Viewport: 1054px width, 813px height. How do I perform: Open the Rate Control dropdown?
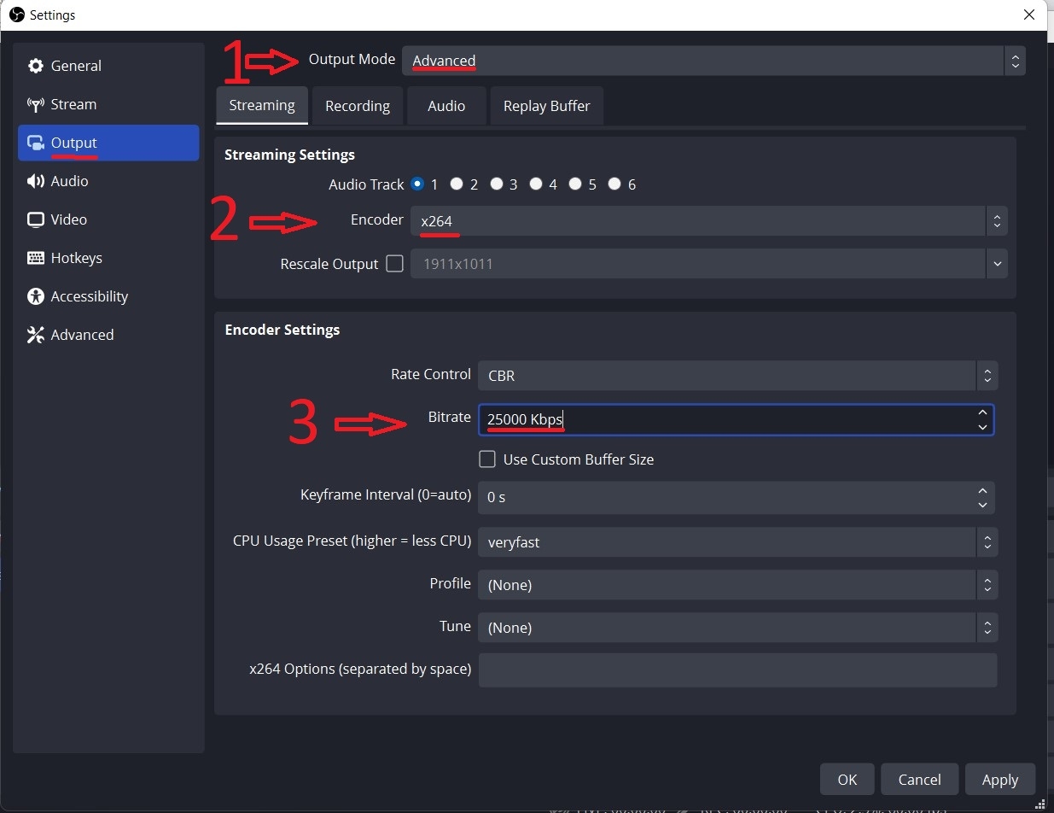(x=737, y=376)
